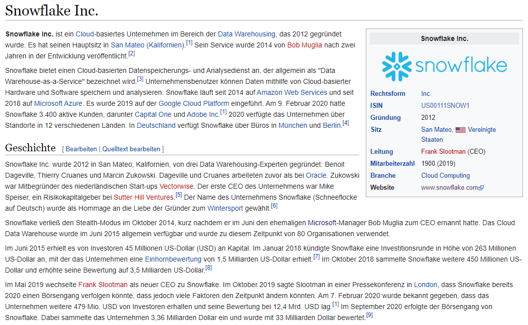Screen dimensions: 528x325
Task: Click Quelltext bearbeiten next to Geschichte
Action: [x=131, y=149]
